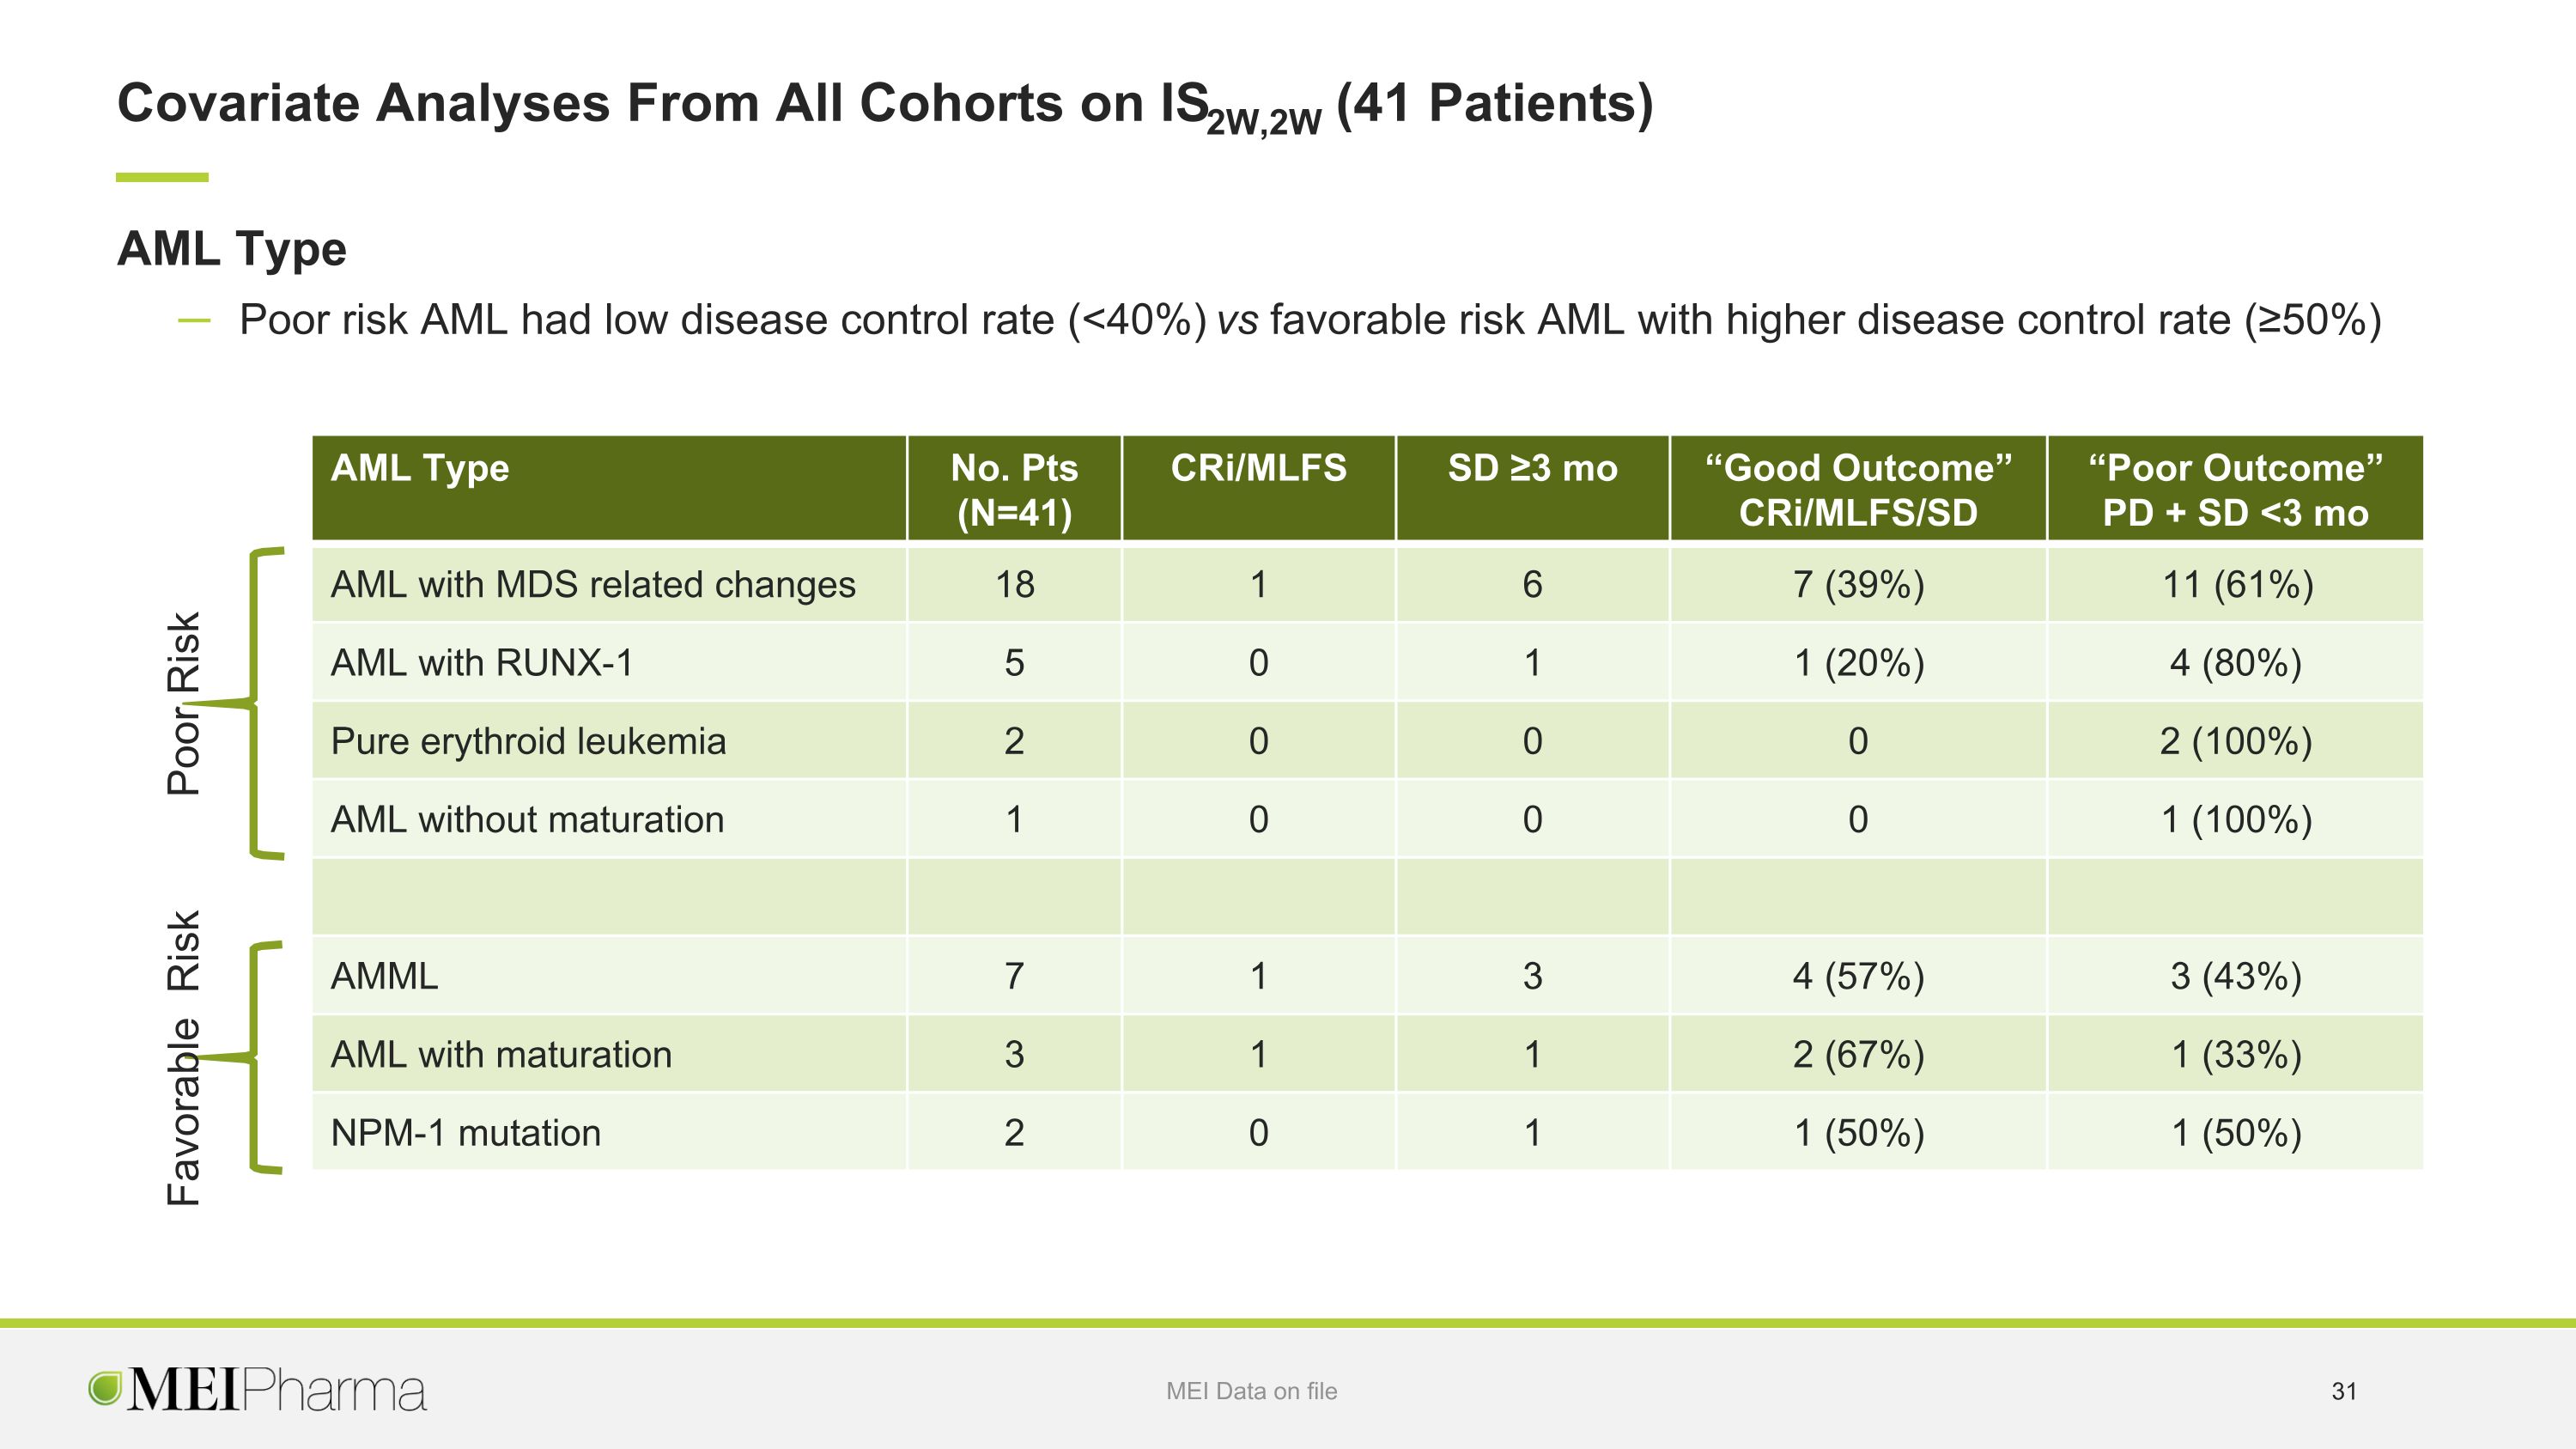Click the AMML row label
The width and height of the screenshot is (2576, 1449).
pyautogui.click(x=384, y=976)
